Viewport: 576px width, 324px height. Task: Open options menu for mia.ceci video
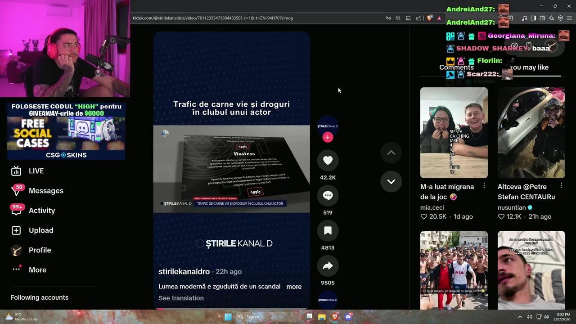pos(484,186)
